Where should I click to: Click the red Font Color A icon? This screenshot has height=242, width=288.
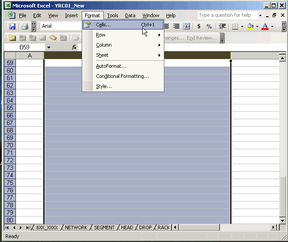(265, 26)
